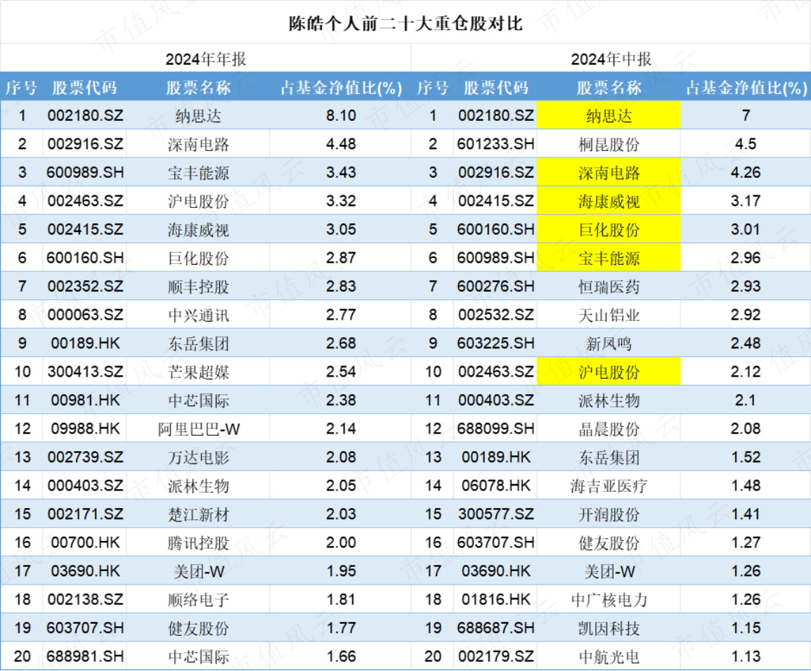Click the highlighted 宝丰能源 cell
811x671 pixels.
pyautogui.click(x=609, y=257)
